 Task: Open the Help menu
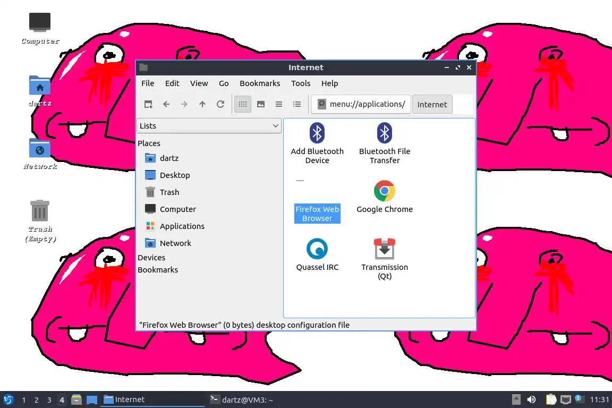[330, 83]
